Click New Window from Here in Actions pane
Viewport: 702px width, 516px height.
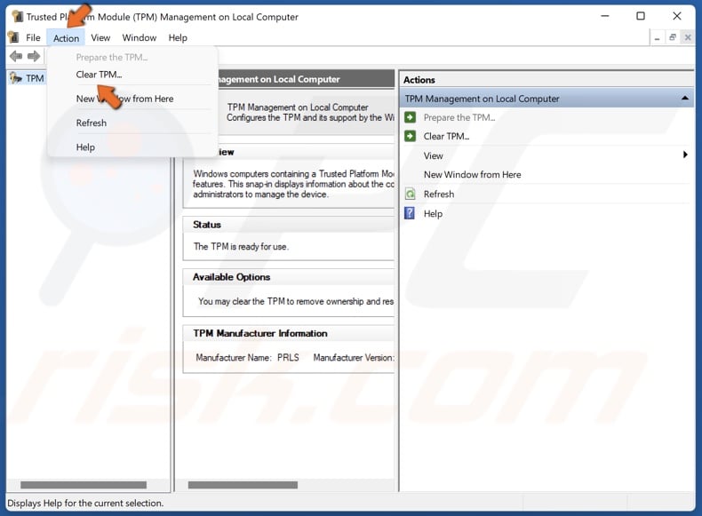[473, 175]
